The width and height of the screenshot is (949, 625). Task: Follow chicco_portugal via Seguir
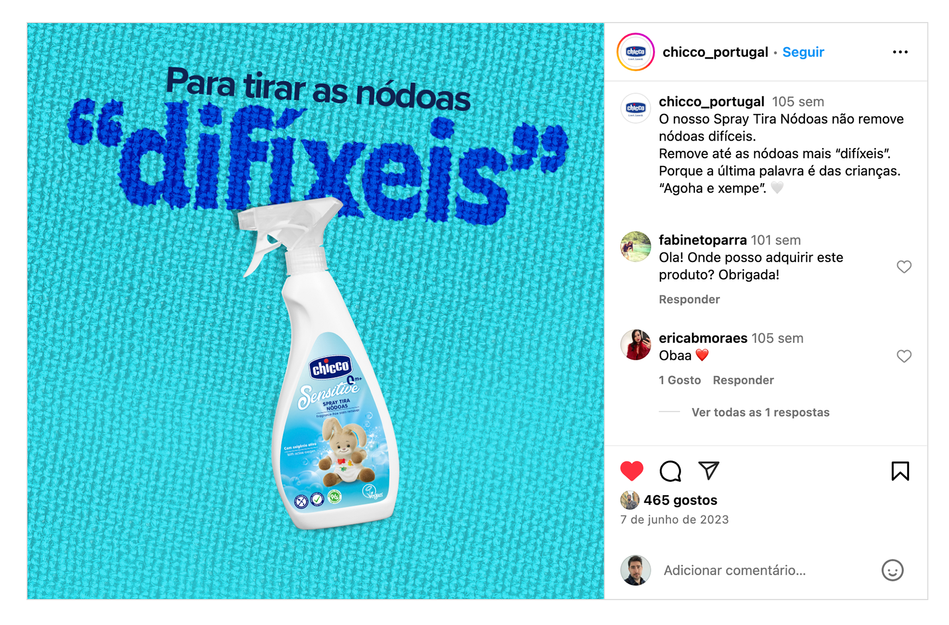(803, 52)
